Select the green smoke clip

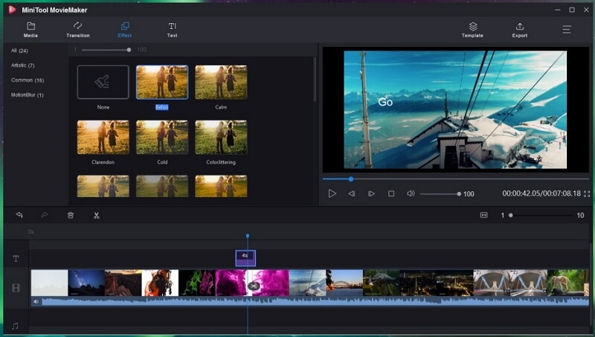coord(197,283)
